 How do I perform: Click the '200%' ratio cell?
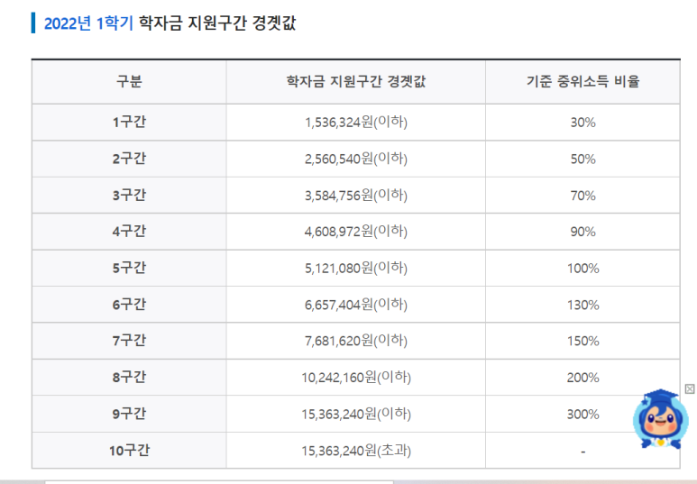click(x=582, y=378)
